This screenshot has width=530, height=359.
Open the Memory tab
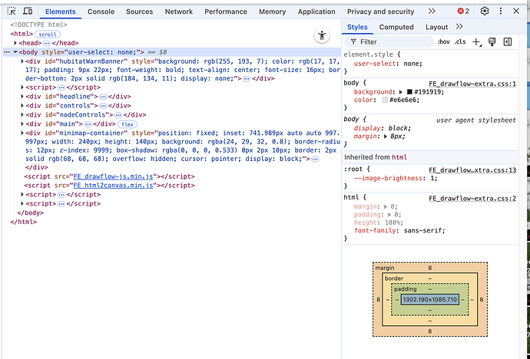click(x=273, y=12)
